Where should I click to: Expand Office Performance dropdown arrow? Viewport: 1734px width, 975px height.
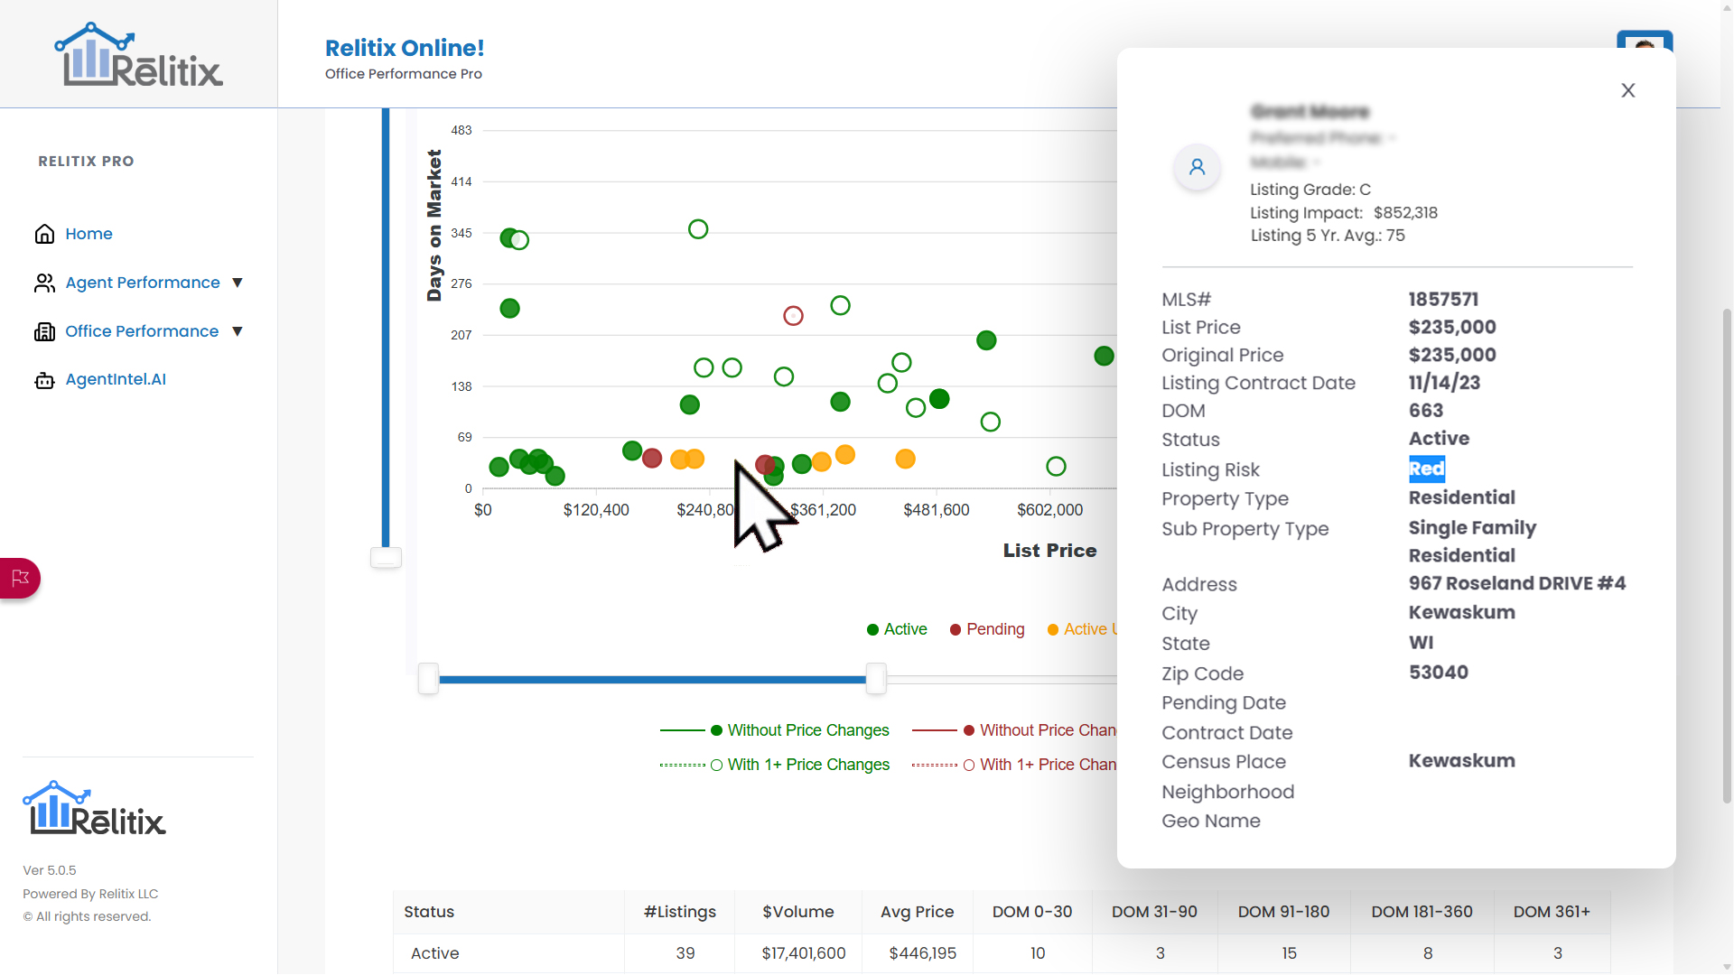pyautogui.click(x=238, y=331)
